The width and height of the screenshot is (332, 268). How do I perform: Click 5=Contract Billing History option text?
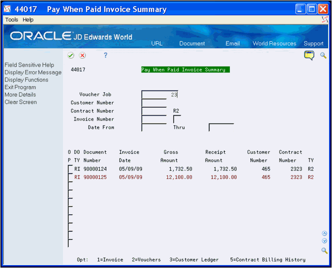268,260
